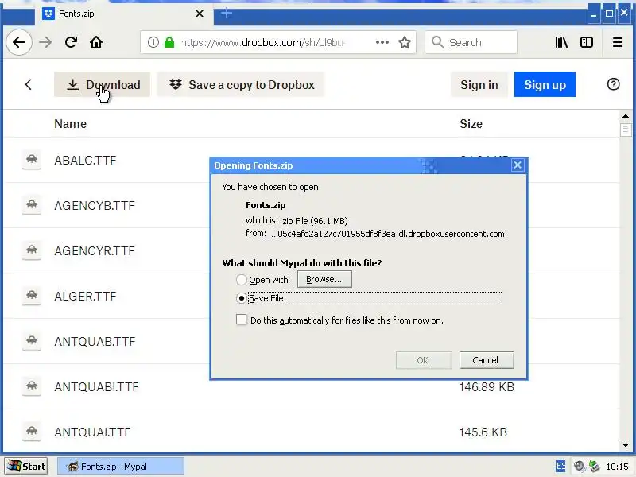Viewport: 636px width, 477px height.
Task: Click the URL address bar field
Action: coord(278,42)
